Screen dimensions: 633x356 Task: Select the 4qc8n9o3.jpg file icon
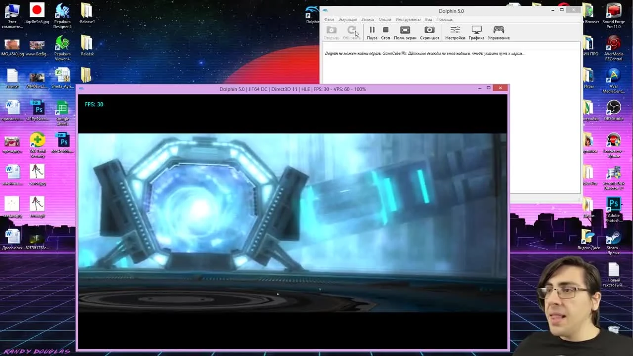point(37,14)
